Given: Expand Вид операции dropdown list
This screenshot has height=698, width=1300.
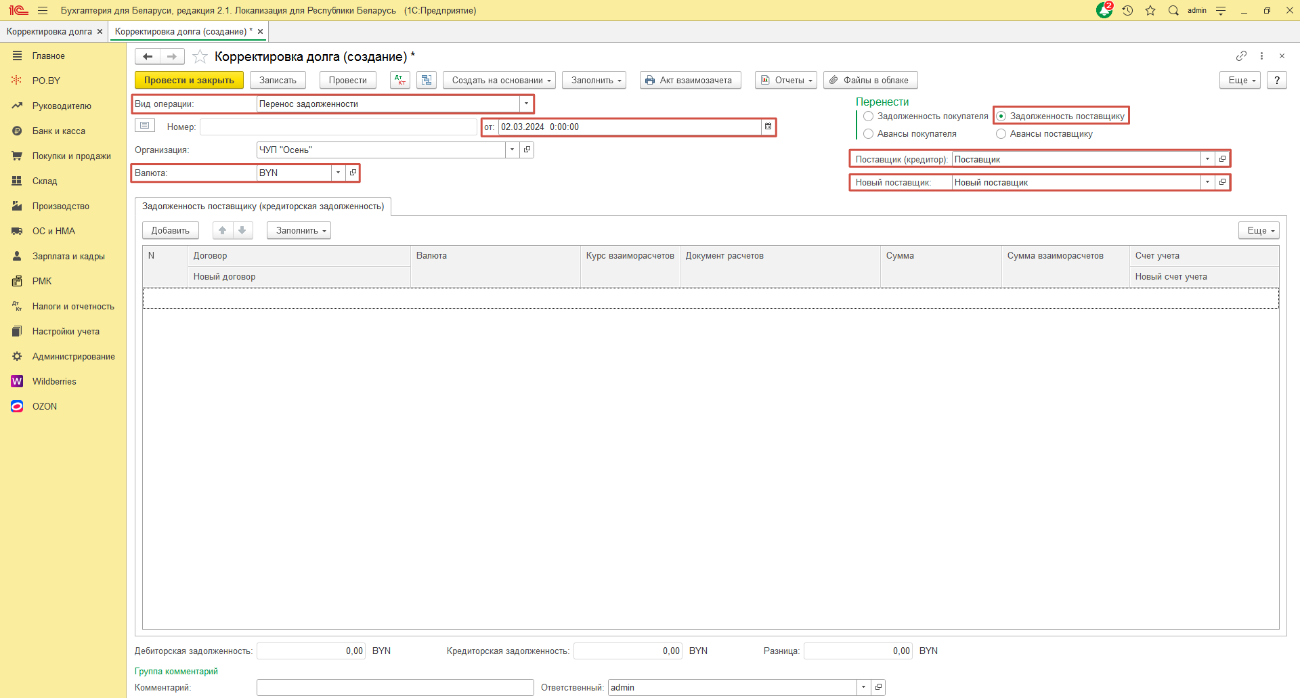Looking at the screenshot, I should [526, 104].
